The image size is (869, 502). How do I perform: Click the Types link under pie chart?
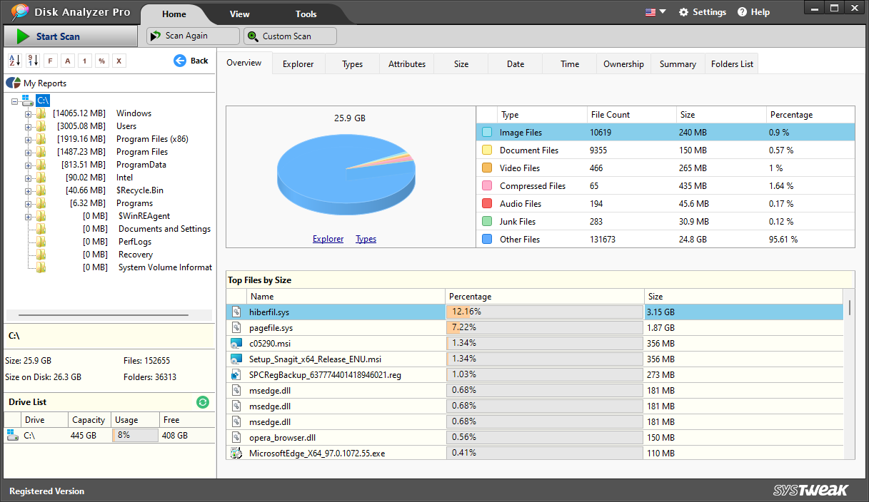pos(366,239)
